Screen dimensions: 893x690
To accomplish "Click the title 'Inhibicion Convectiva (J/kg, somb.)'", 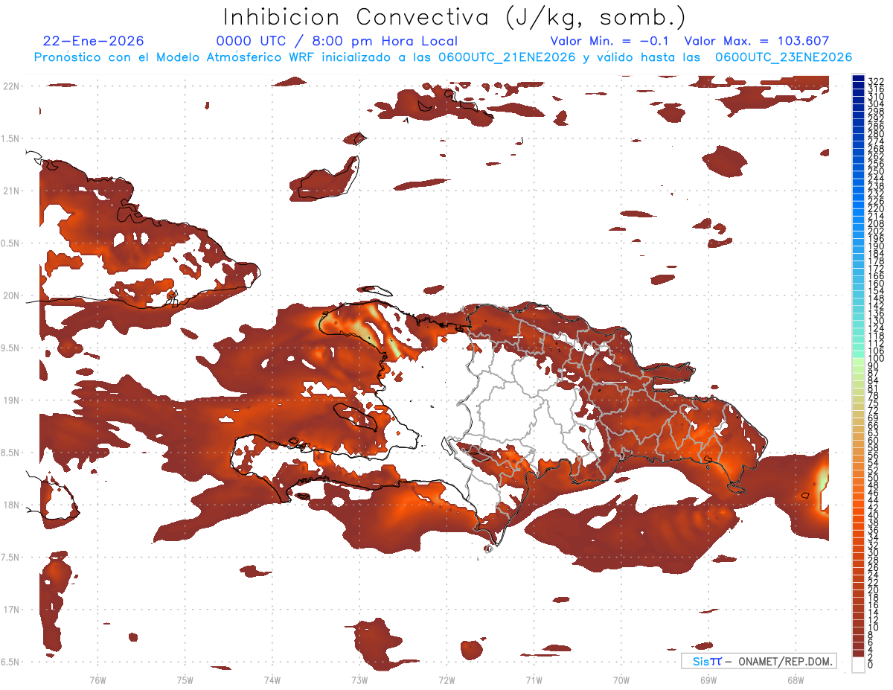I will 454,18.
